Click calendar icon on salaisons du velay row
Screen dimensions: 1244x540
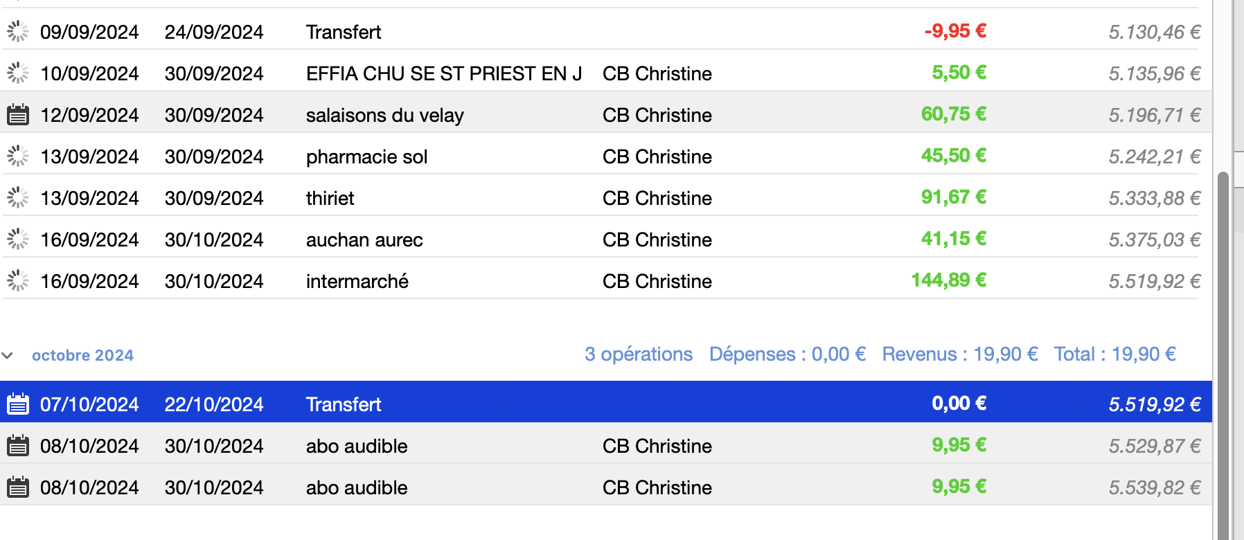(x=18, y=114)
